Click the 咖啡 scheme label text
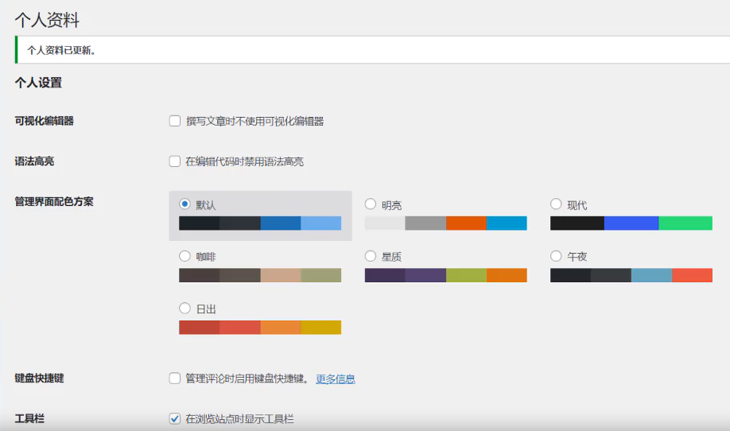 pyautogui.click(x=206, y=257)
